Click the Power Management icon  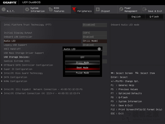[x=121, y=10]
